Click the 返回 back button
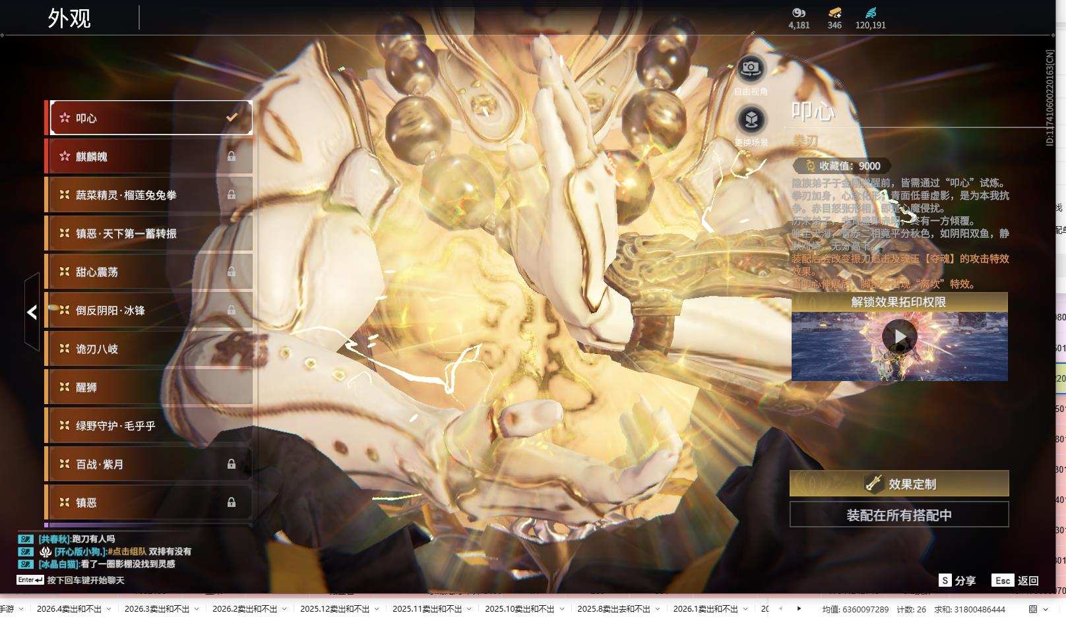This screenshot has height=619, width=1066. 1015,580
